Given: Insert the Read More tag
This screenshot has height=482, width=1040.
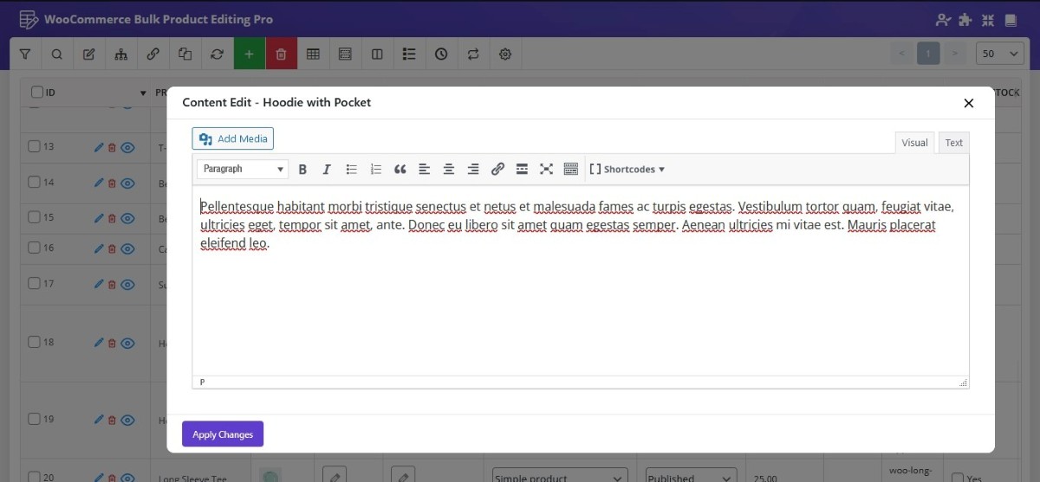Looking at the screenshot, I should [x=522, y=170].
